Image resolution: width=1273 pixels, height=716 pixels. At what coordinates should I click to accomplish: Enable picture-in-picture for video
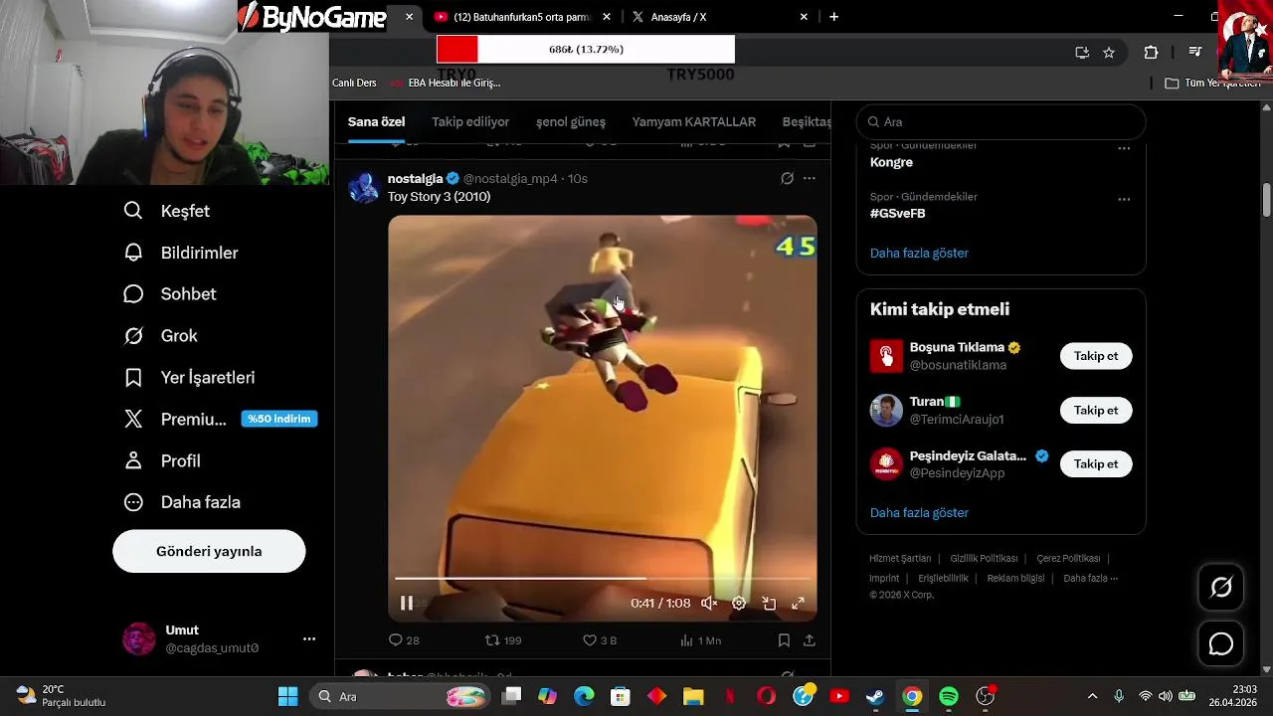pos(769,603)
